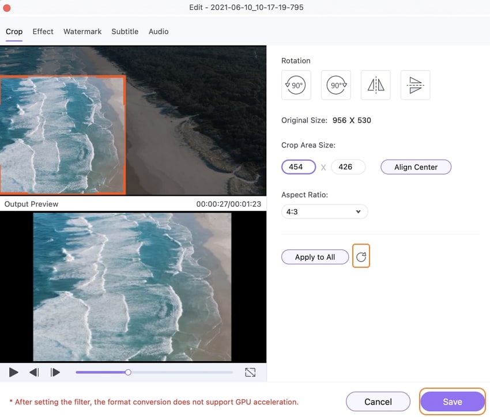Screen dimensions: 490x417
Task: Step to previous frame
Action: point(34,373)
